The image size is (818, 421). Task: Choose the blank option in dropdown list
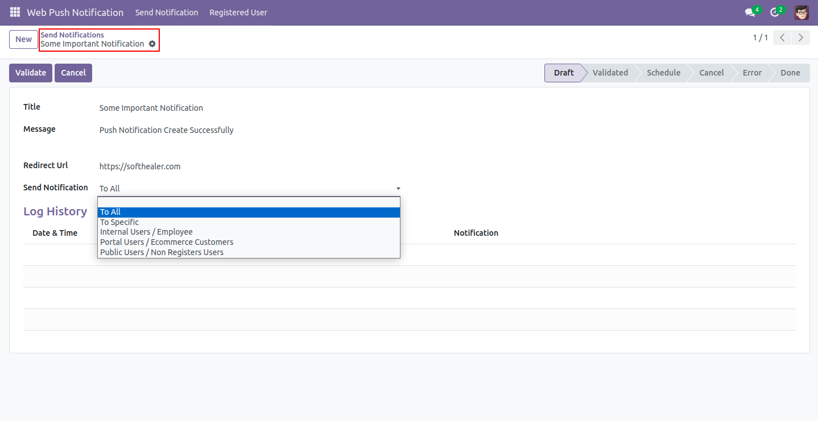click(249, 202)
